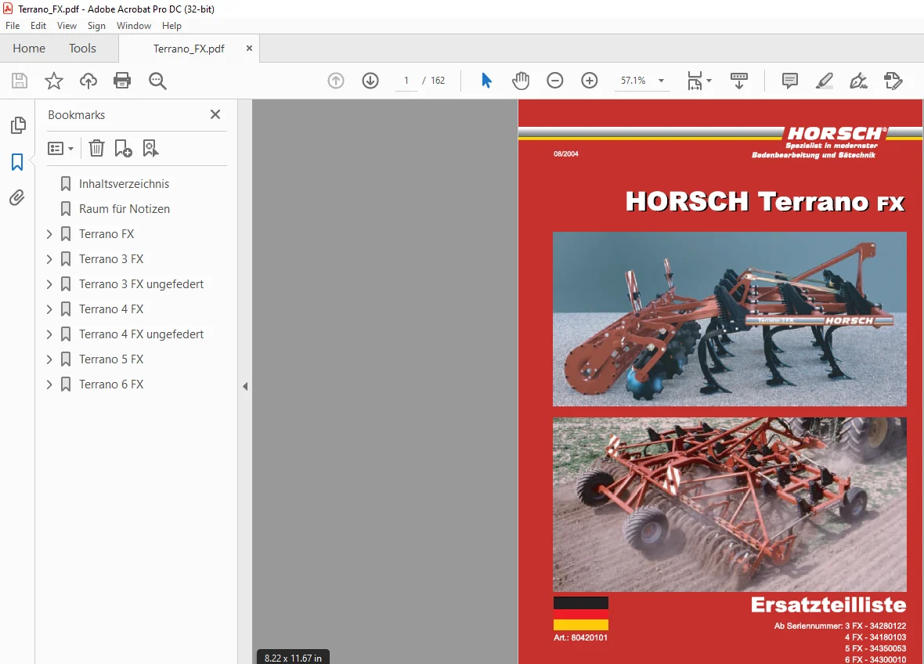Click the 162 total pages label
This screenshot has height=664, width=924.
pos(438,81)
